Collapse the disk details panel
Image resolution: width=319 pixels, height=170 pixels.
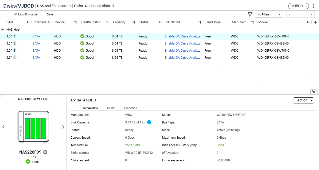314,92
